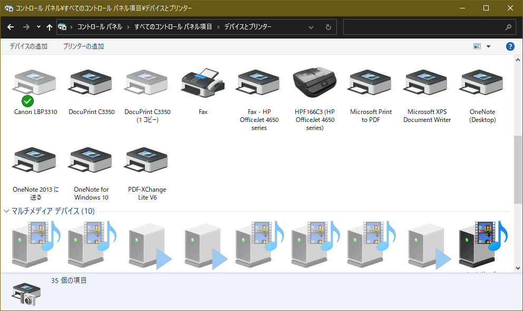Viewport: 523px width, 311px height.
Task: Navigate to コントロール パネル breadcrumb
Action: click(100, 27)
